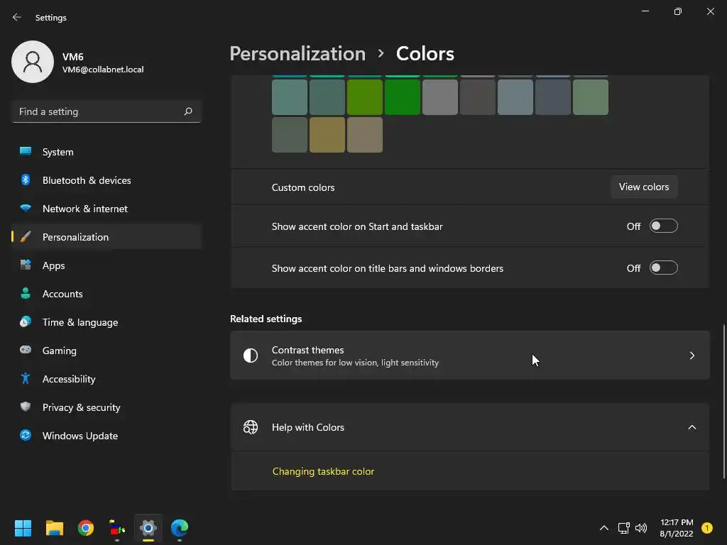This screenshot has width=727, height=545.
Task: Click the search magnifier icon
Action: [188, 111]
